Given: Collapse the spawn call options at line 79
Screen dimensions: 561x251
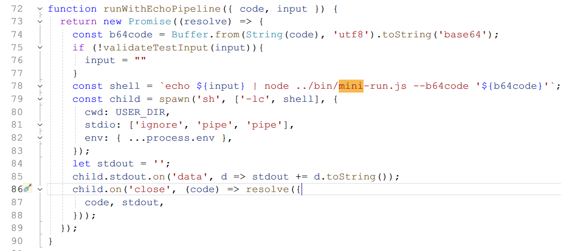Looking at the screenshot, I should pos(40,99).
